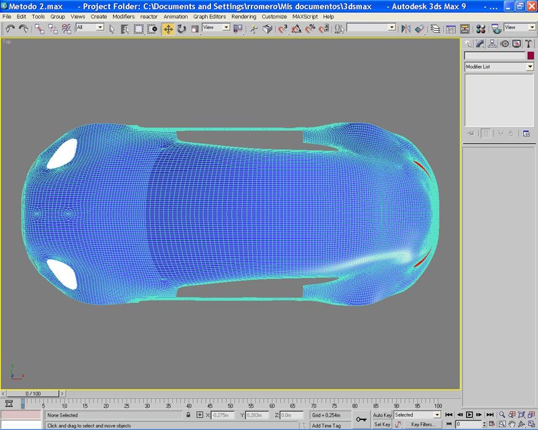Click the Undo arrow in the main toolbar
The image size is (538, 430).
pos(10,29)
